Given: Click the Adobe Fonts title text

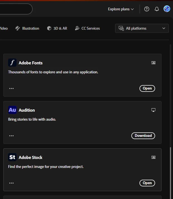Looking at the screenshot, I should (x=31, y=63).
